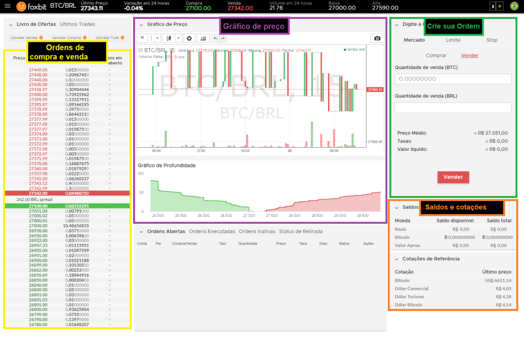This screenshot has height=338, width=524.
Task: Click the Cancelar Vendas orange x icon
Action: (41, 38)
